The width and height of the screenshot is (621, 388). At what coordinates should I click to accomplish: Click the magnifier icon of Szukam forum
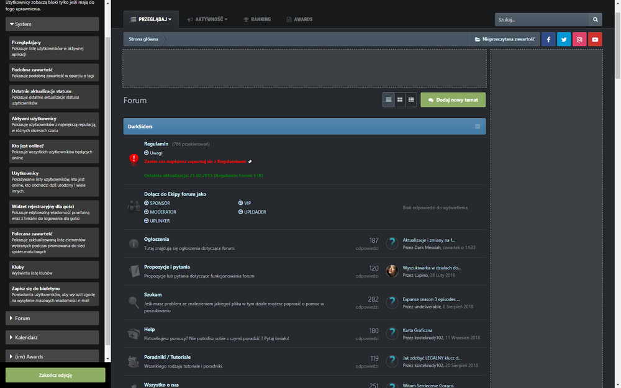click(x=134, y=302)
